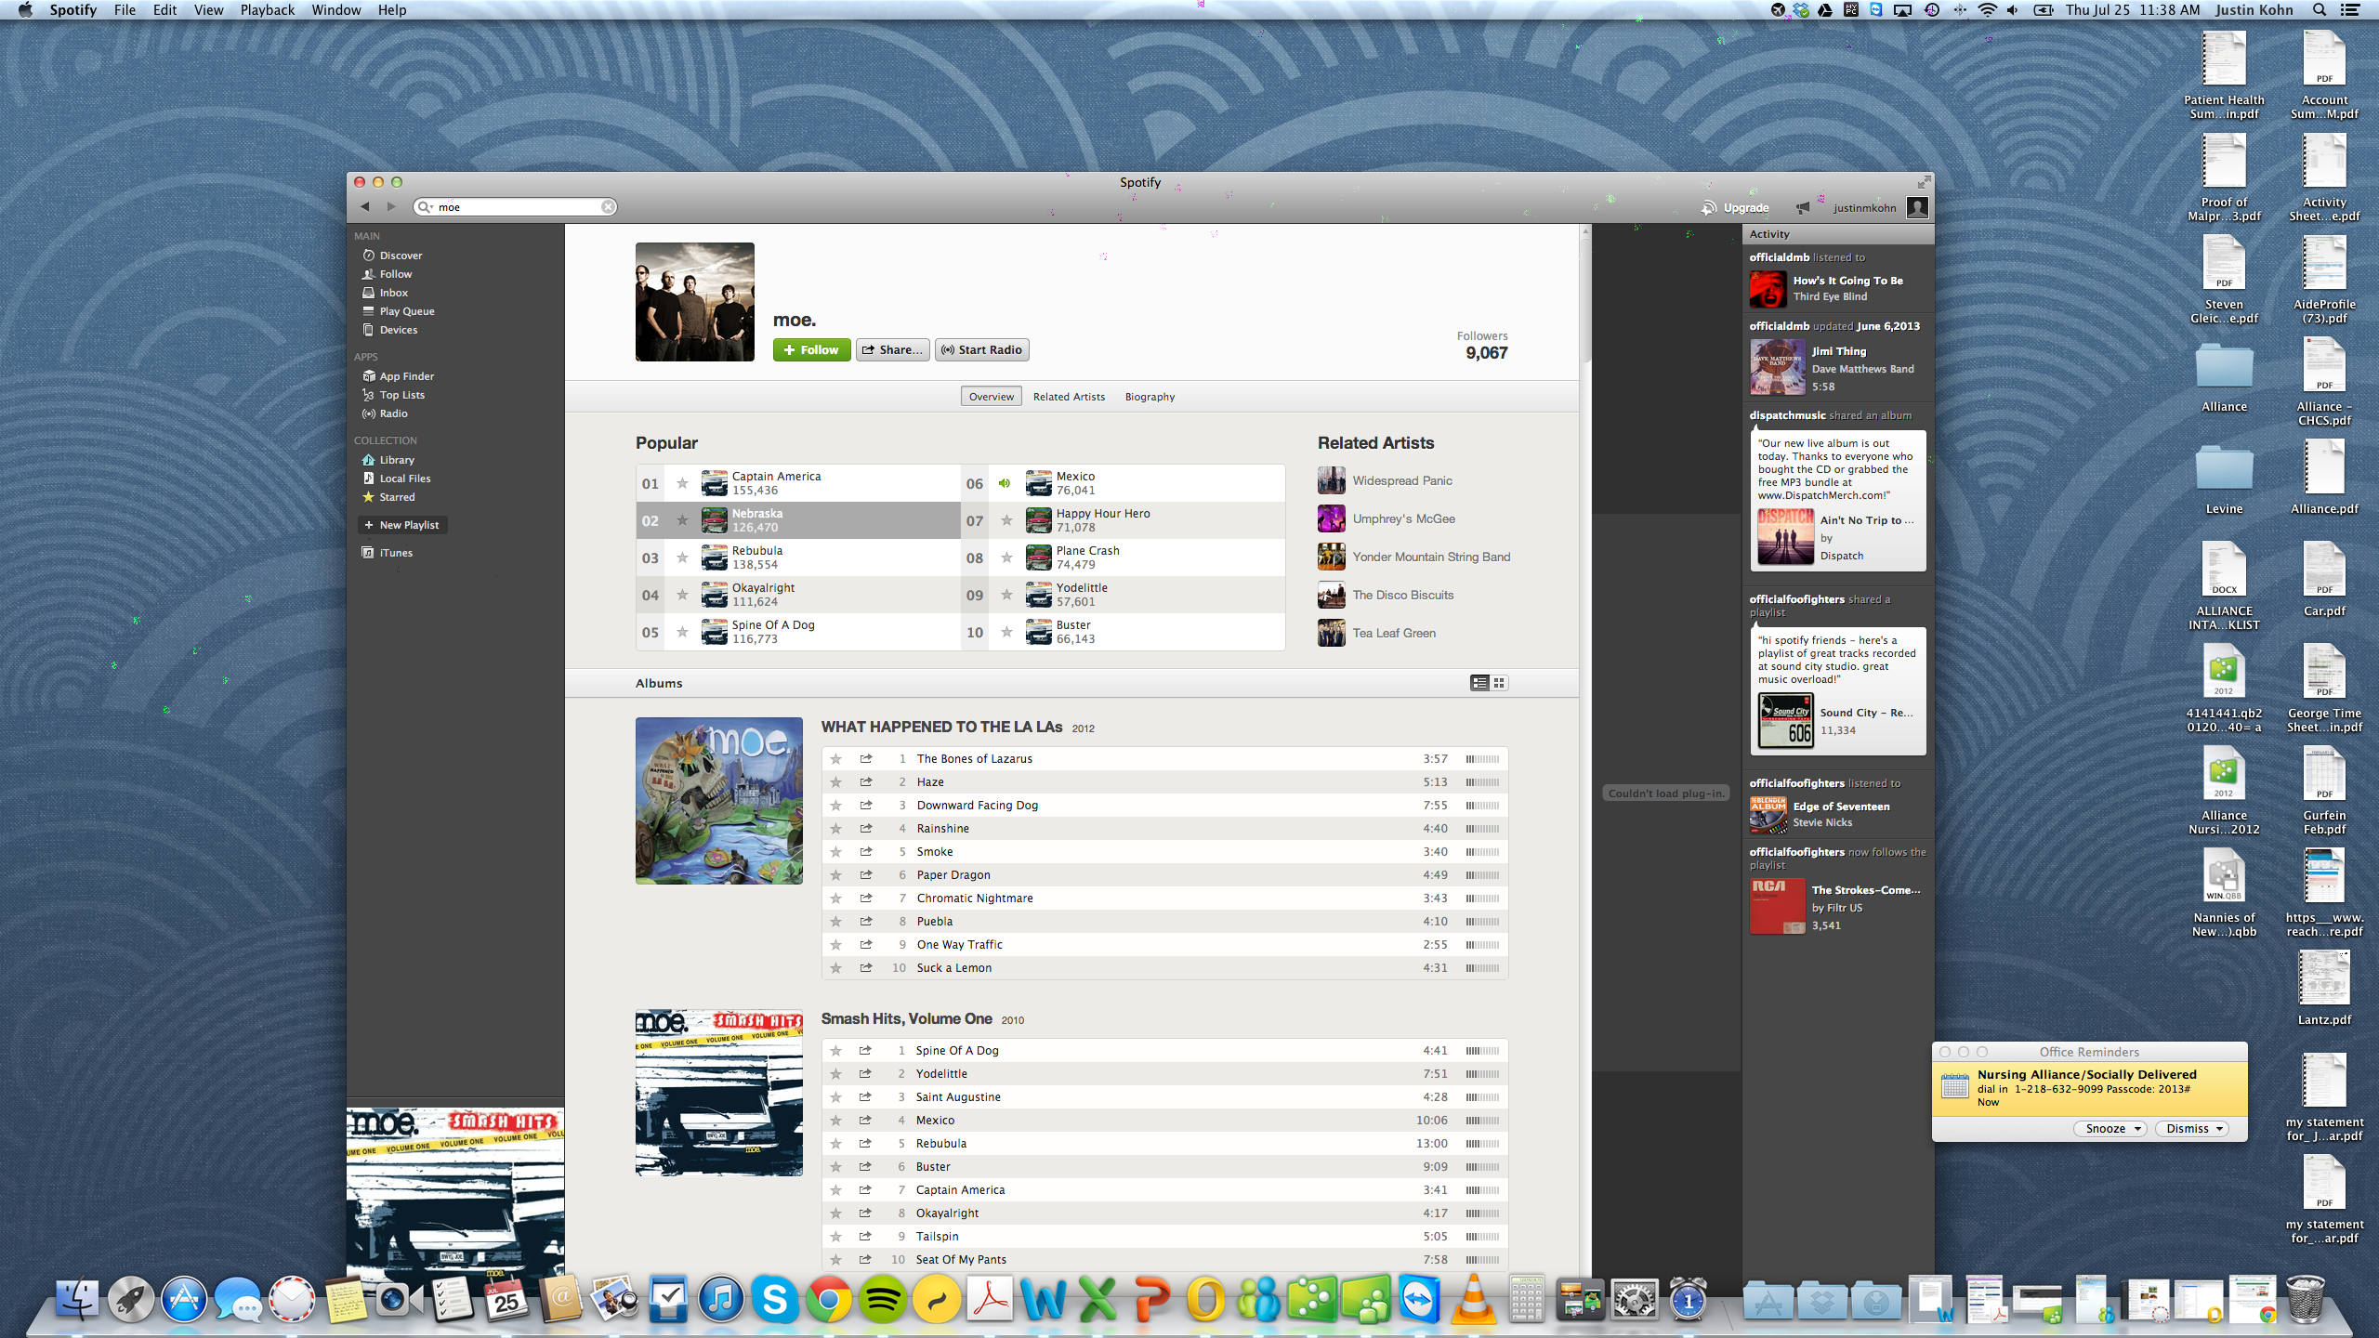Open related artist Umphrey's McGee

1403,518
